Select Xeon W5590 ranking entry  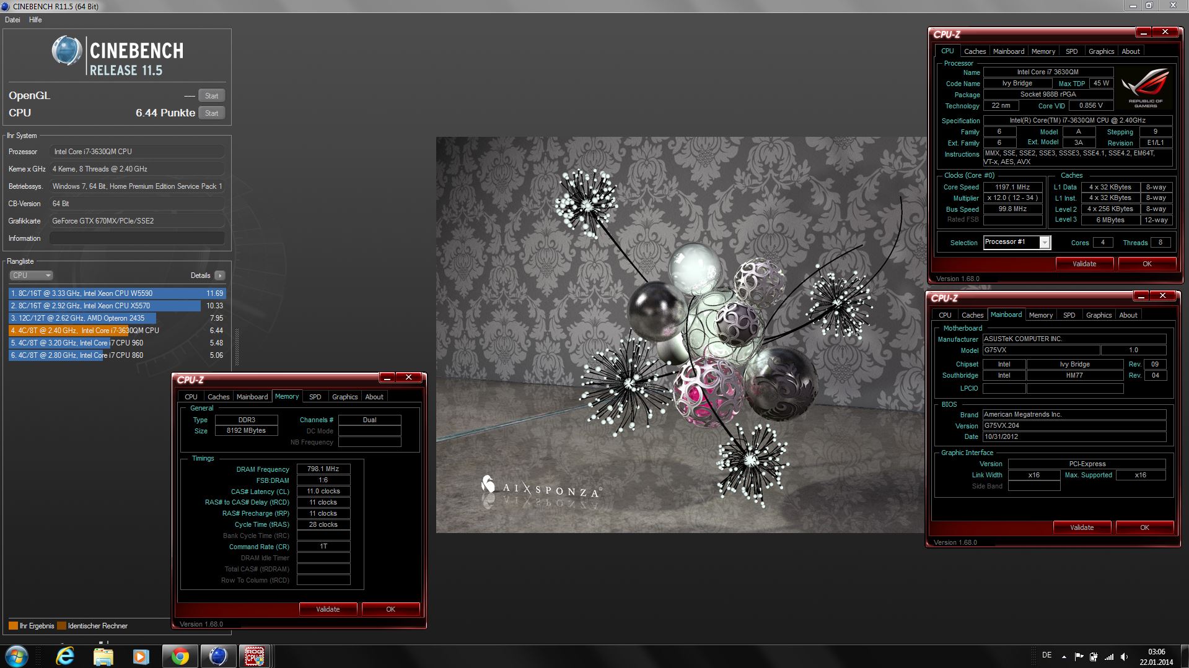point(117,293)
